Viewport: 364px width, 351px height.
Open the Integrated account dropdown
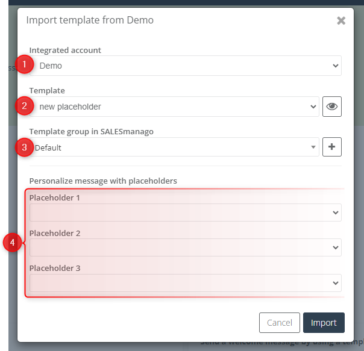[x=186, y=66]
